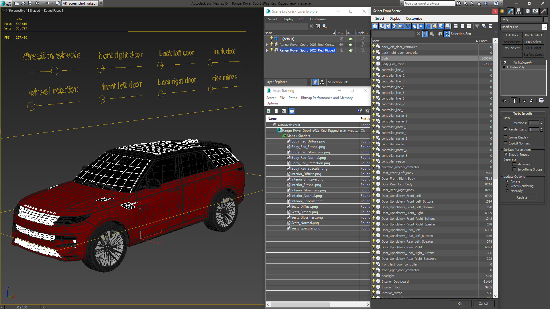Expand Range_Rover_Sport_2023_Red_Con... layer
550x309 pixels.
pyautogui.click(x=267, y=45)
